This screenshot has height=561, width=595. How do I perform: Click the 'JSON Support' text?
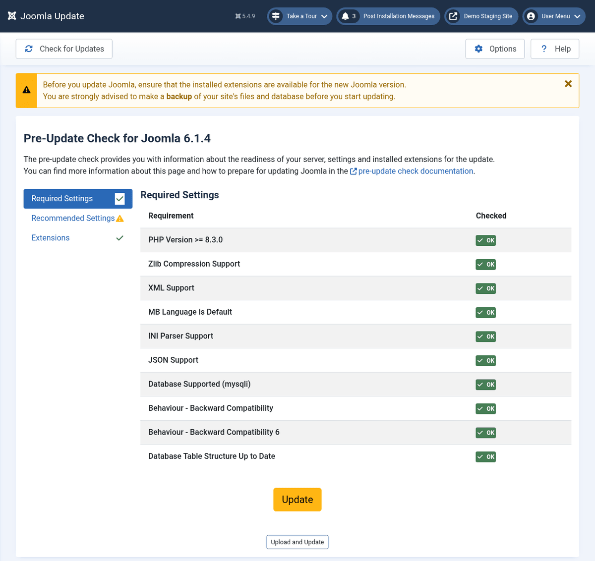173,360
